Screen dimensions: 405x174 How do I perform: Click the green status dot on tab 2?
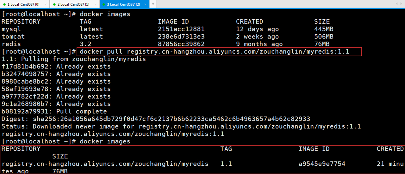[54, 4]
